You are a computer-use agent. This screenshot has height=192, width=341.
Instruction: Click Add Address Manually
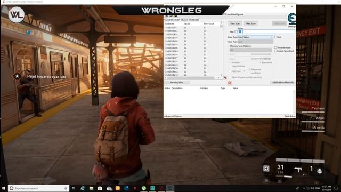click(283, 83)
